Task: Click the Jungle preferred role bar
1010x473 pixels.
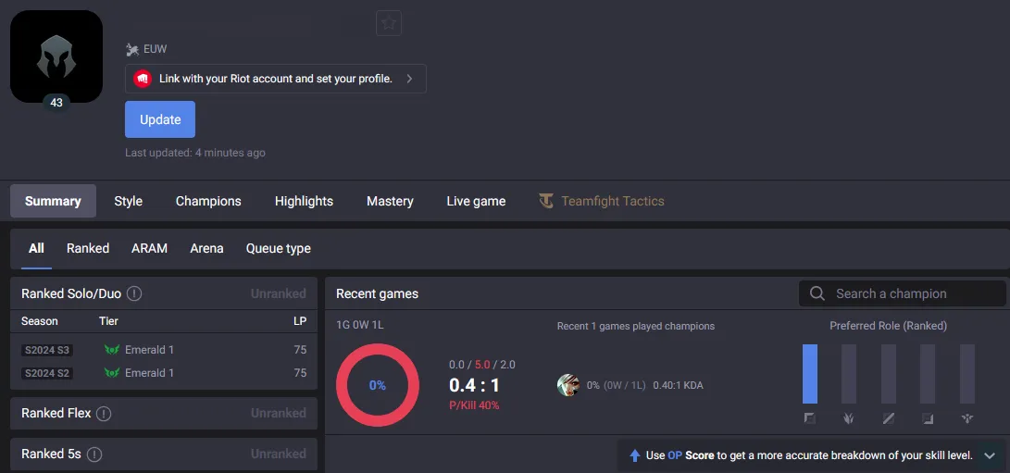Action: 849,374
